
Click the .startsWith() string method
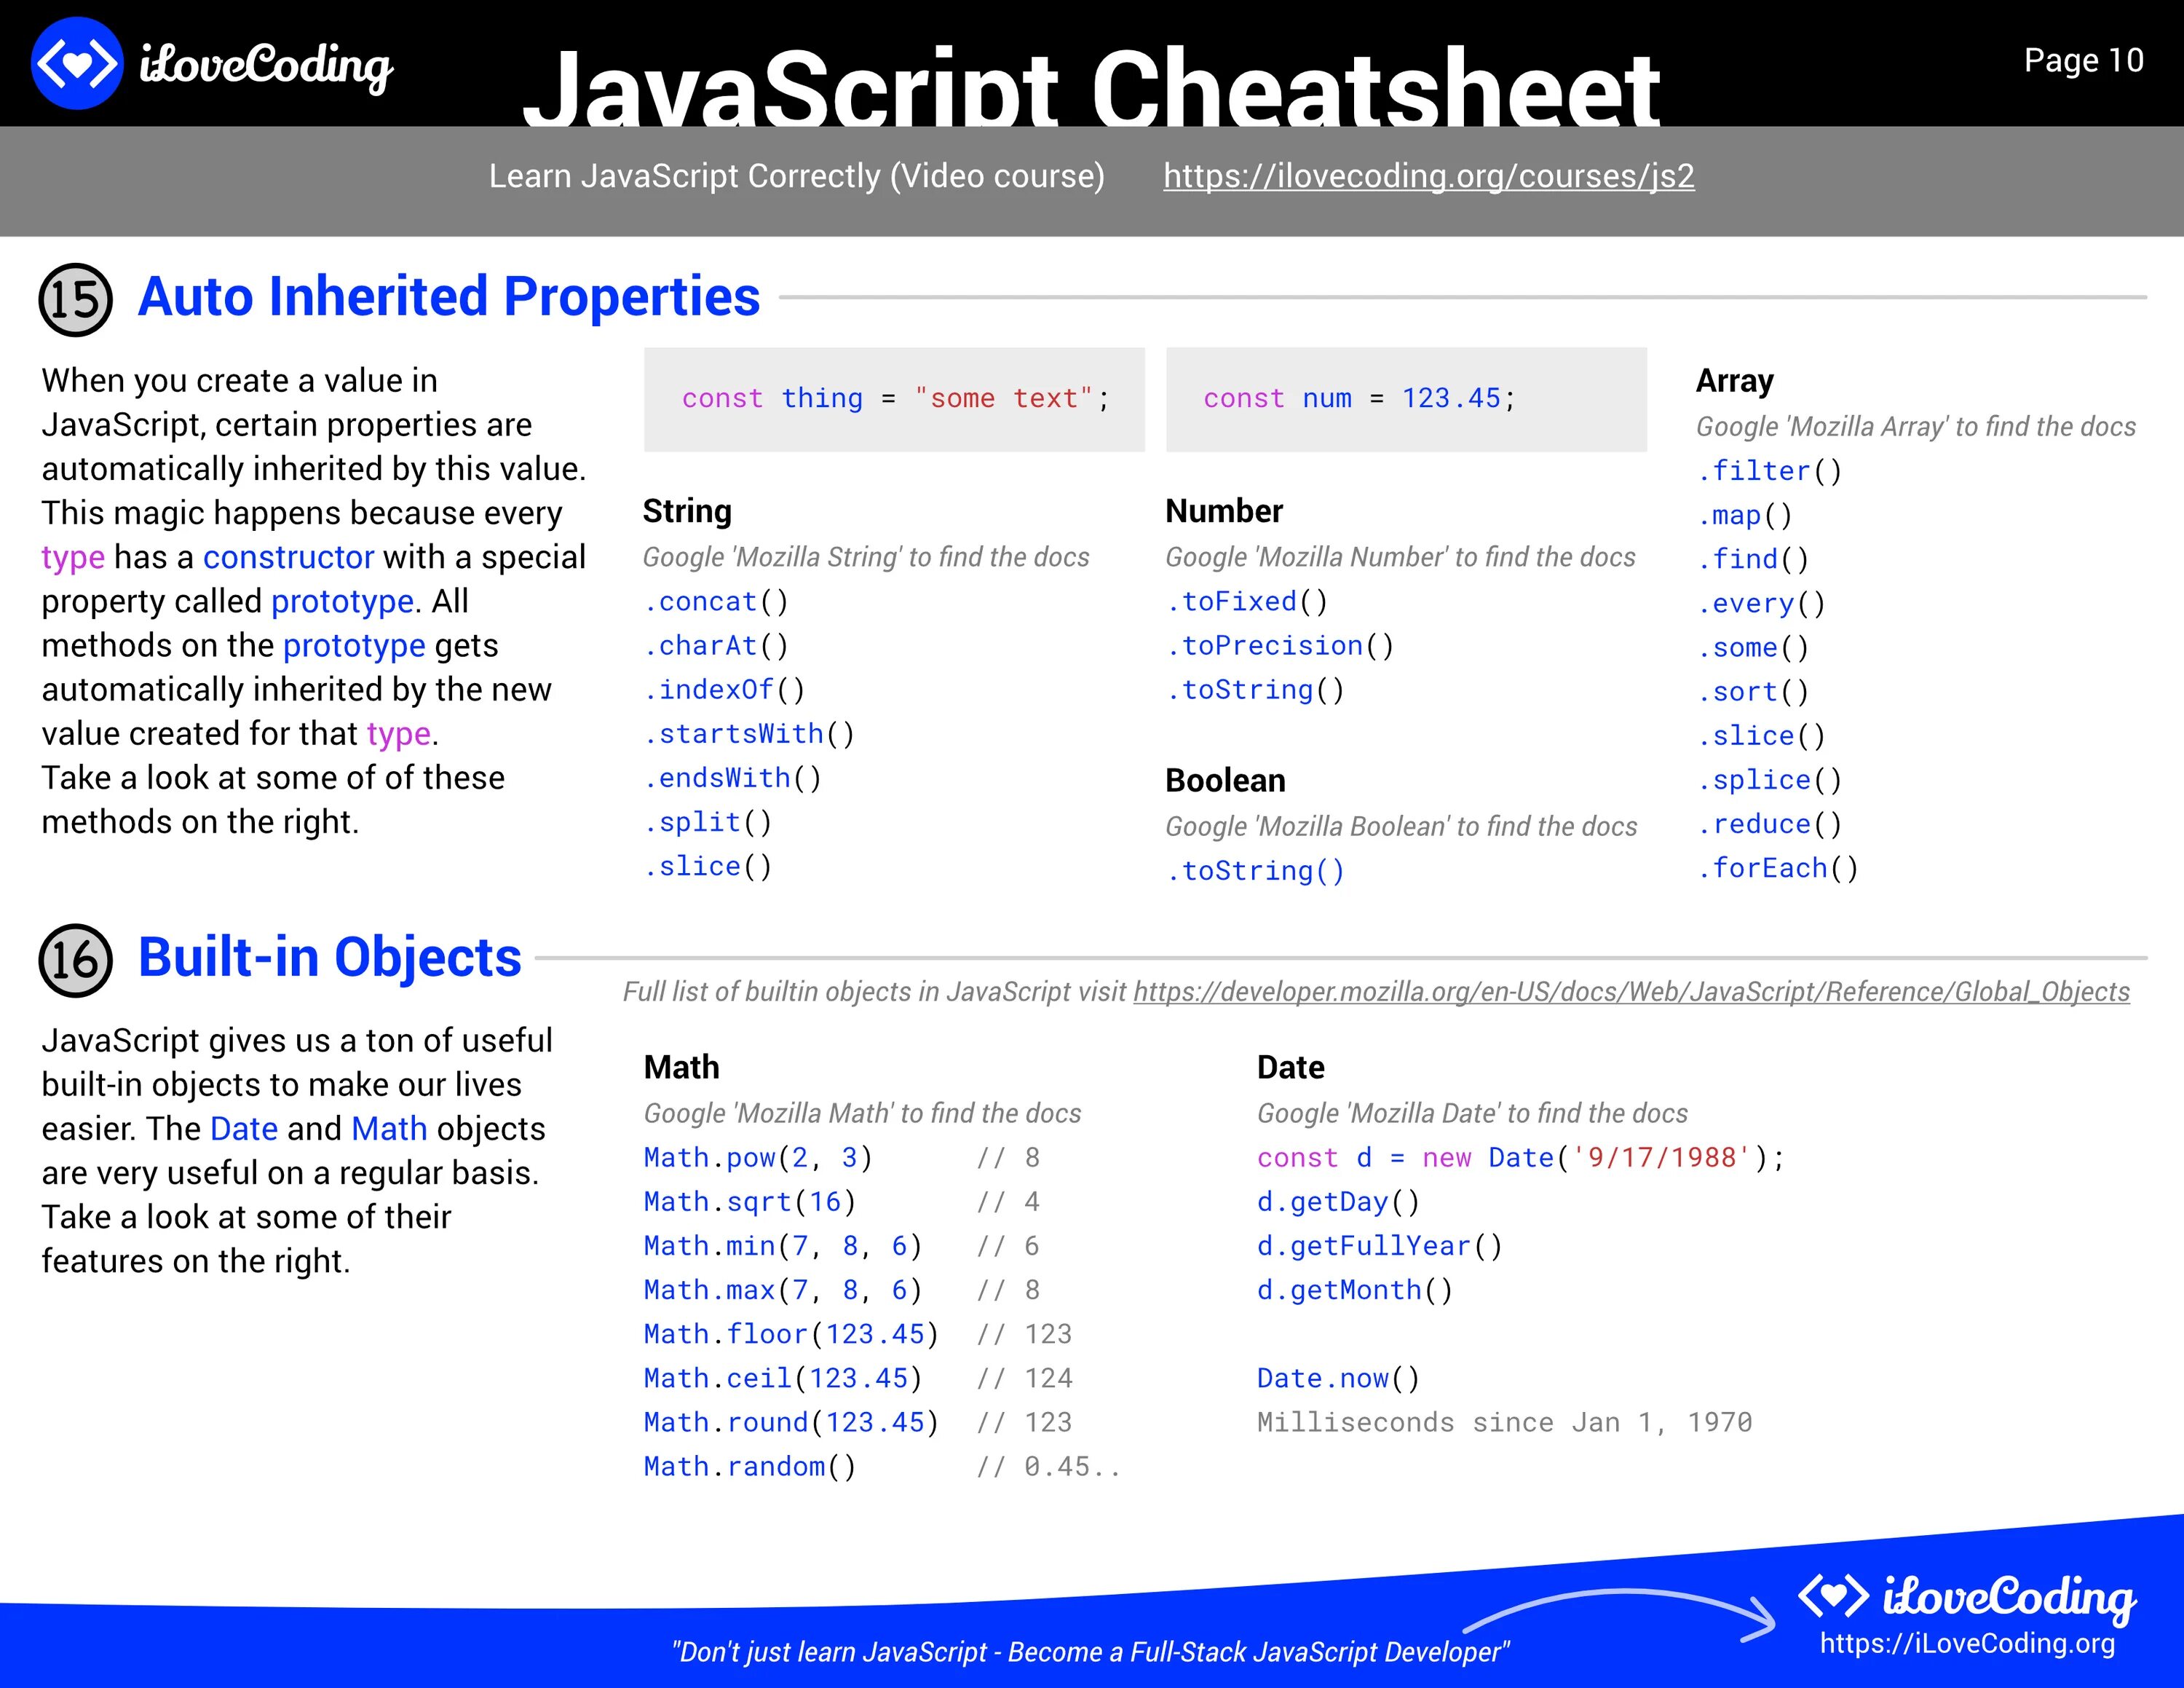[749, 734]
